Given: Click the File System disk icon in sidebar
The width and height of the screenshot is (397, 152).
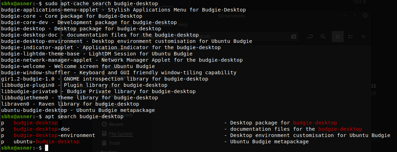Looking at the screenshot, I should (x=104, y=134).
